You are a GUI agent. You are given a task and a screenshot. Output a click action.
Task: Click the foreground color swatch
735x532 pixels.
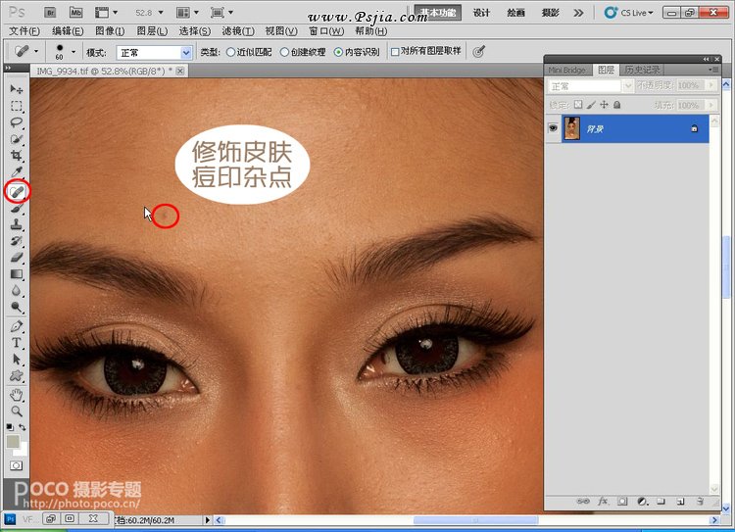(13, 441)
